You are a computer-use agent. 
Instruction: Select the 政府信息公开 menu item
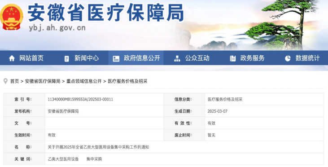142,58
